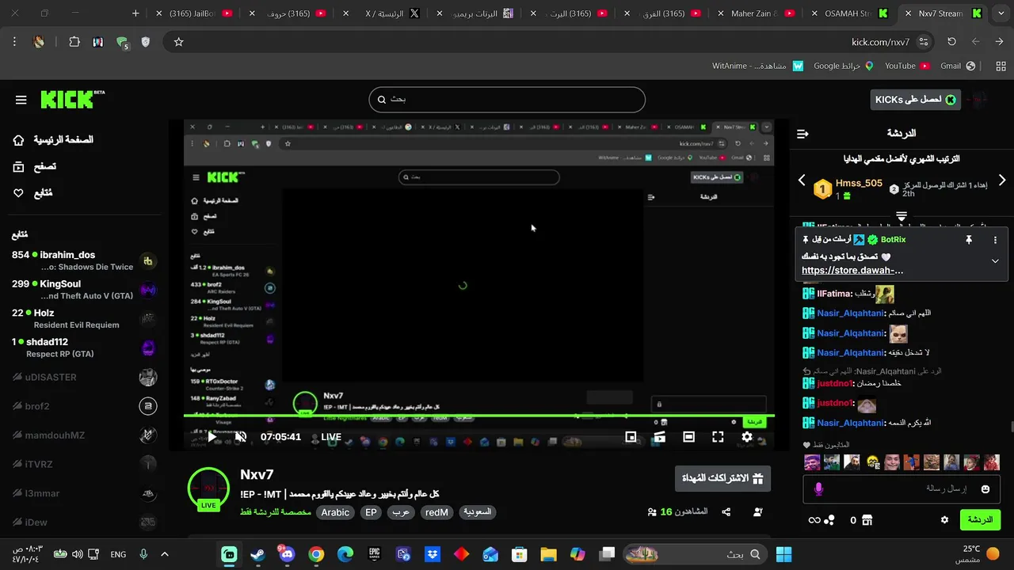
Task: Open KingSoul channel in followed list
Action: pyautogui.click(x=83, y=290)
